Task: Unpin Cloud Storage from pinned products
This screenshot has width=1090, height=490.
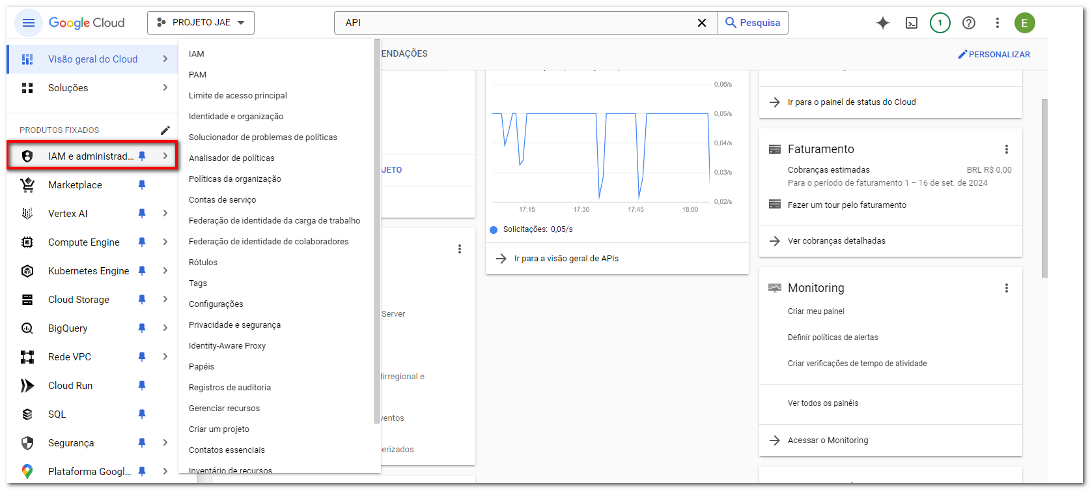Action: point(142,300)
